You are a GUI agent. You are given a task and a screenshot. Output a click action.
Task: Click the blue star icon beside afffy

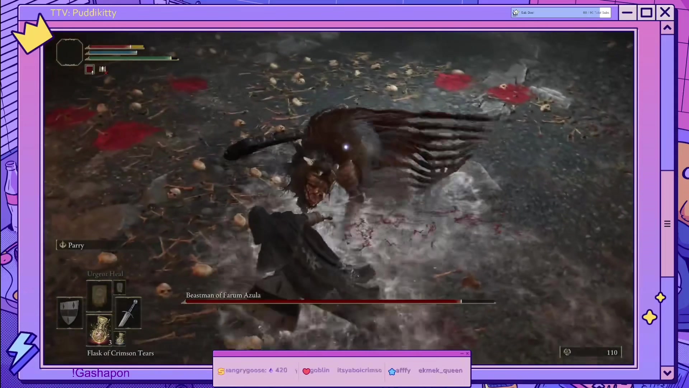coord(392,371)
